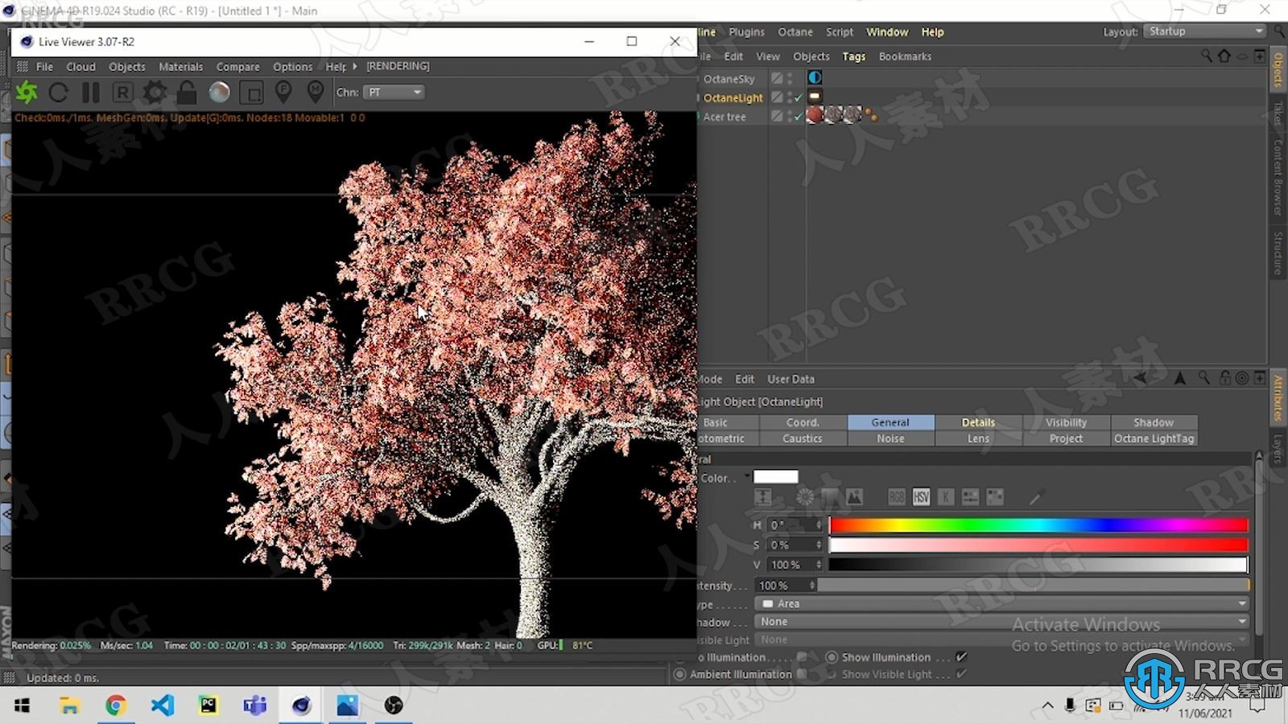
Task: Open the Octane menu in main menu bar
Action: pos(795,32)
